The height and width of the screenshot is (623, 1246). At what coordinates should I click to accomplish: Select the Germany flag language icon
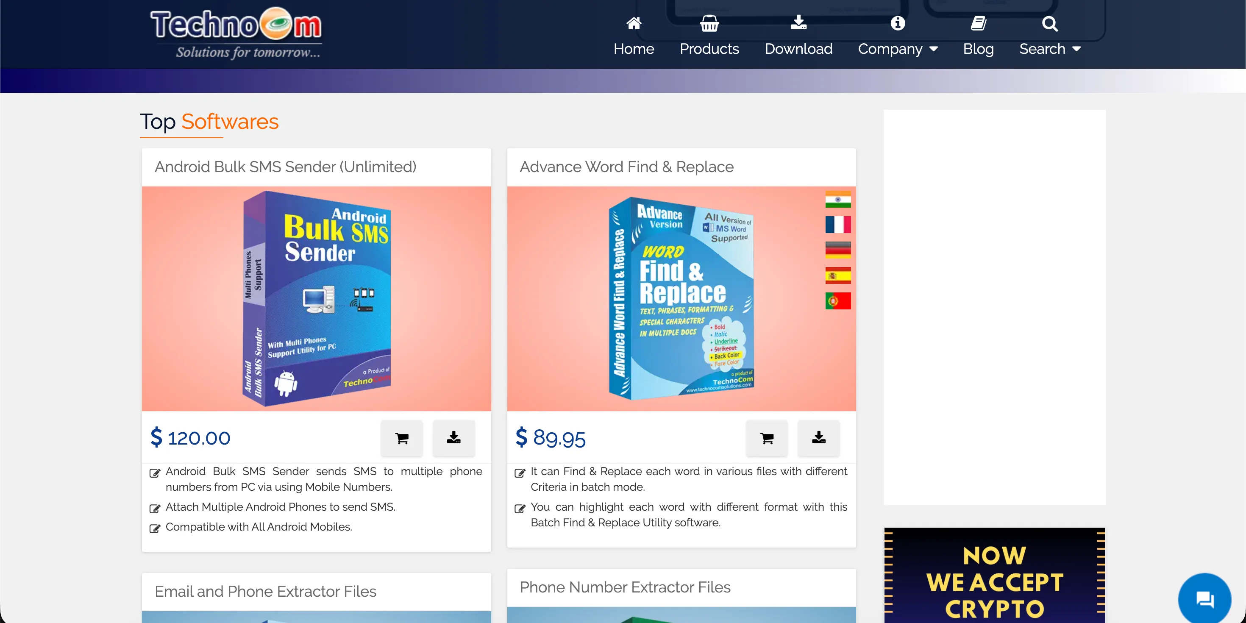click(838, 250)
